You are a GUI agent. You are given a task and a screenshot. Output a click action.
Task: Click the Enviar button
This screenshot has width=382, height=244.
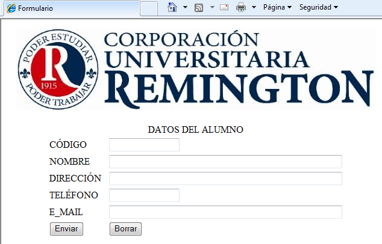(x=66, y=229)
